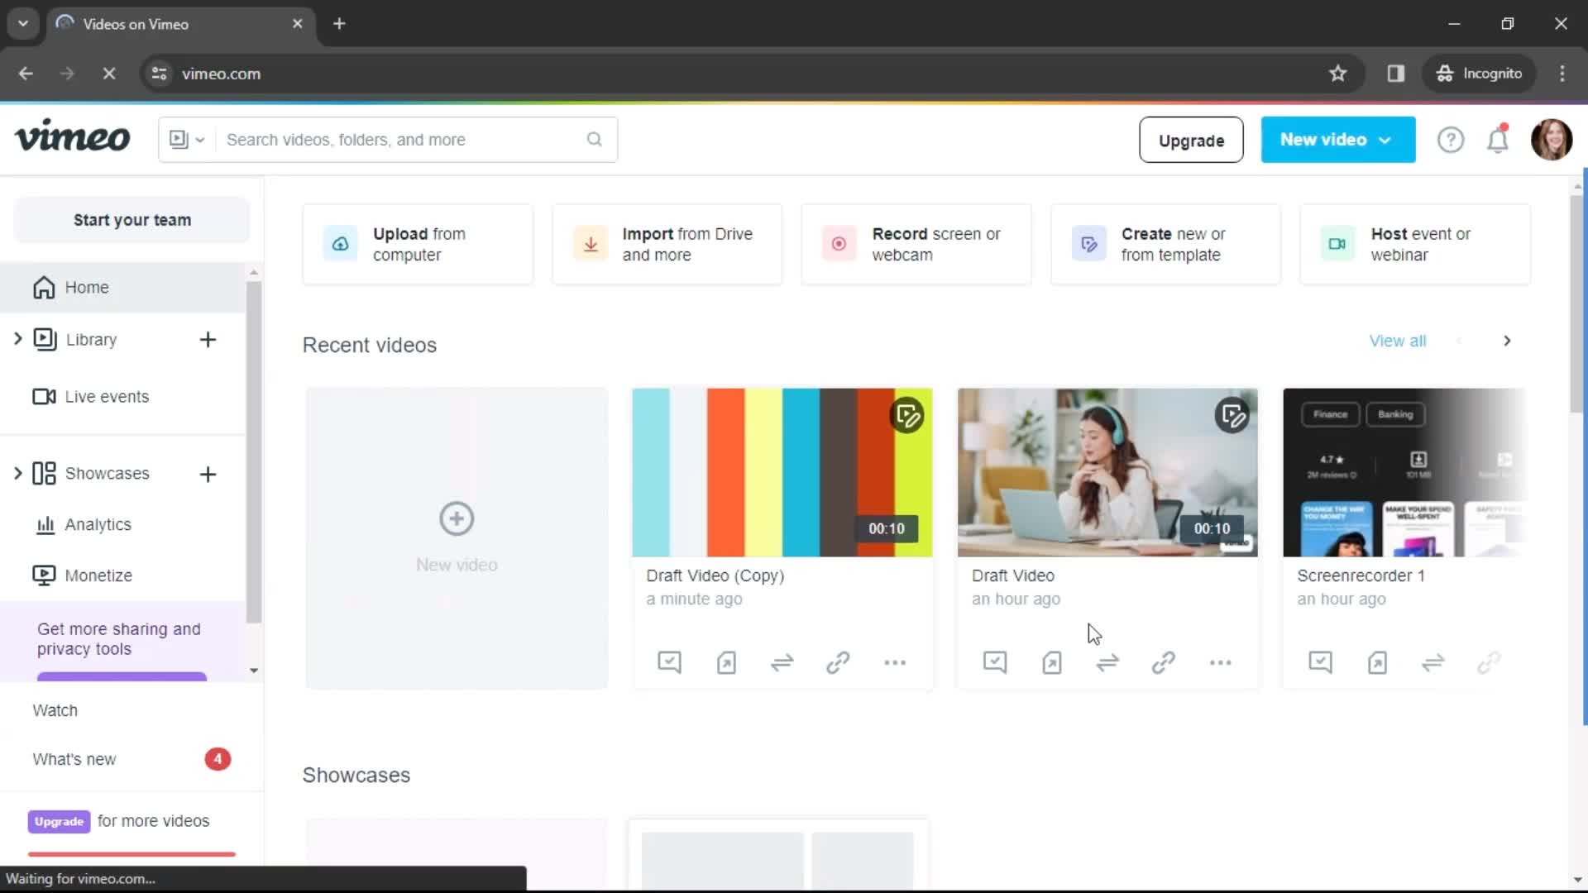
Task: Select the Watch menu item
Action: tap(55, 709)
